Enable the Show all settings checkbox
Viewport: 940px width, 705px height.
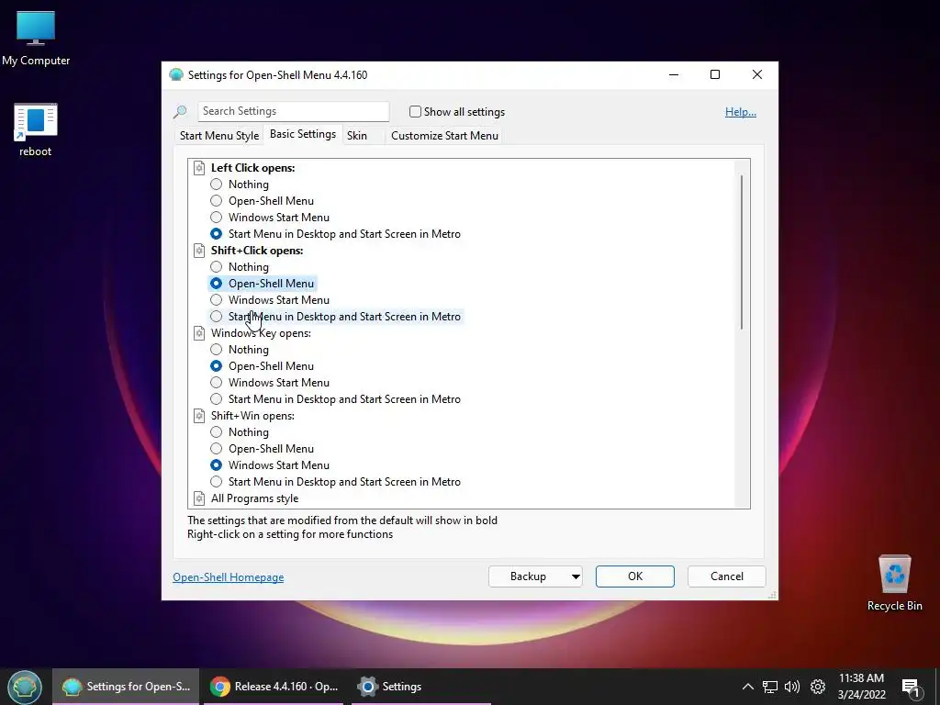pyautogui.click(x=416, y=111)
